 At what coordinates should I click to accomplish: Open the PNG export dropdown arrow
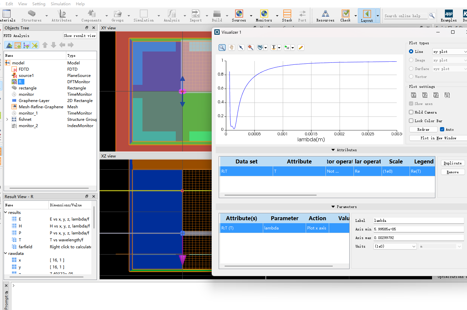click(265, 48)
